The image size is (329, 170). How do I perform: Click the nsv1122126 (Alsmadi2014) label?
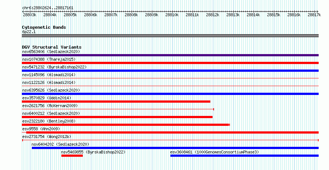pyautogui.click(x=49, y=82)
